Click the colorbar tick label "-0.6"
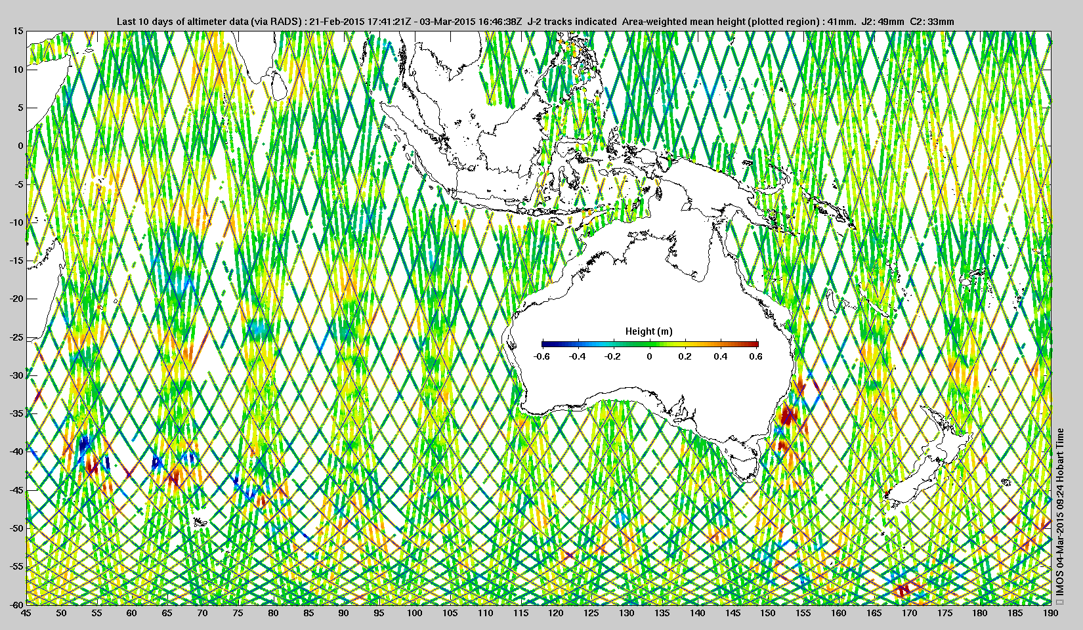 click(541, 356)
